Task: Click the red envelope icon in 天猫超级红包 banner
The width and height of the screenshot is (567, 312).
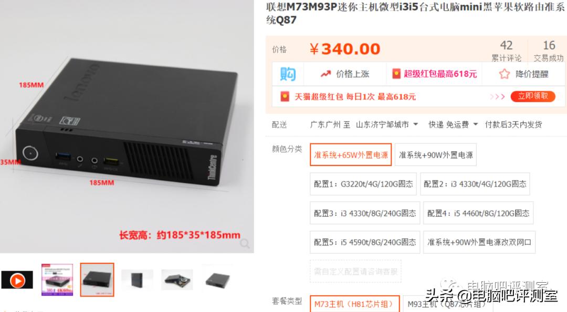Action: (x=285, y=97)
